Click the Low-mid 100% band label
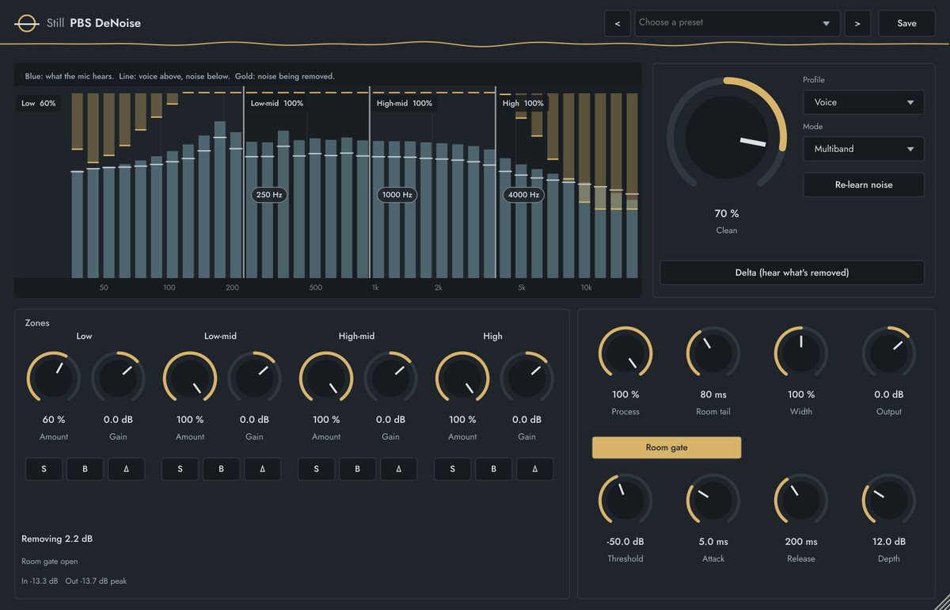 pos(277,104)
